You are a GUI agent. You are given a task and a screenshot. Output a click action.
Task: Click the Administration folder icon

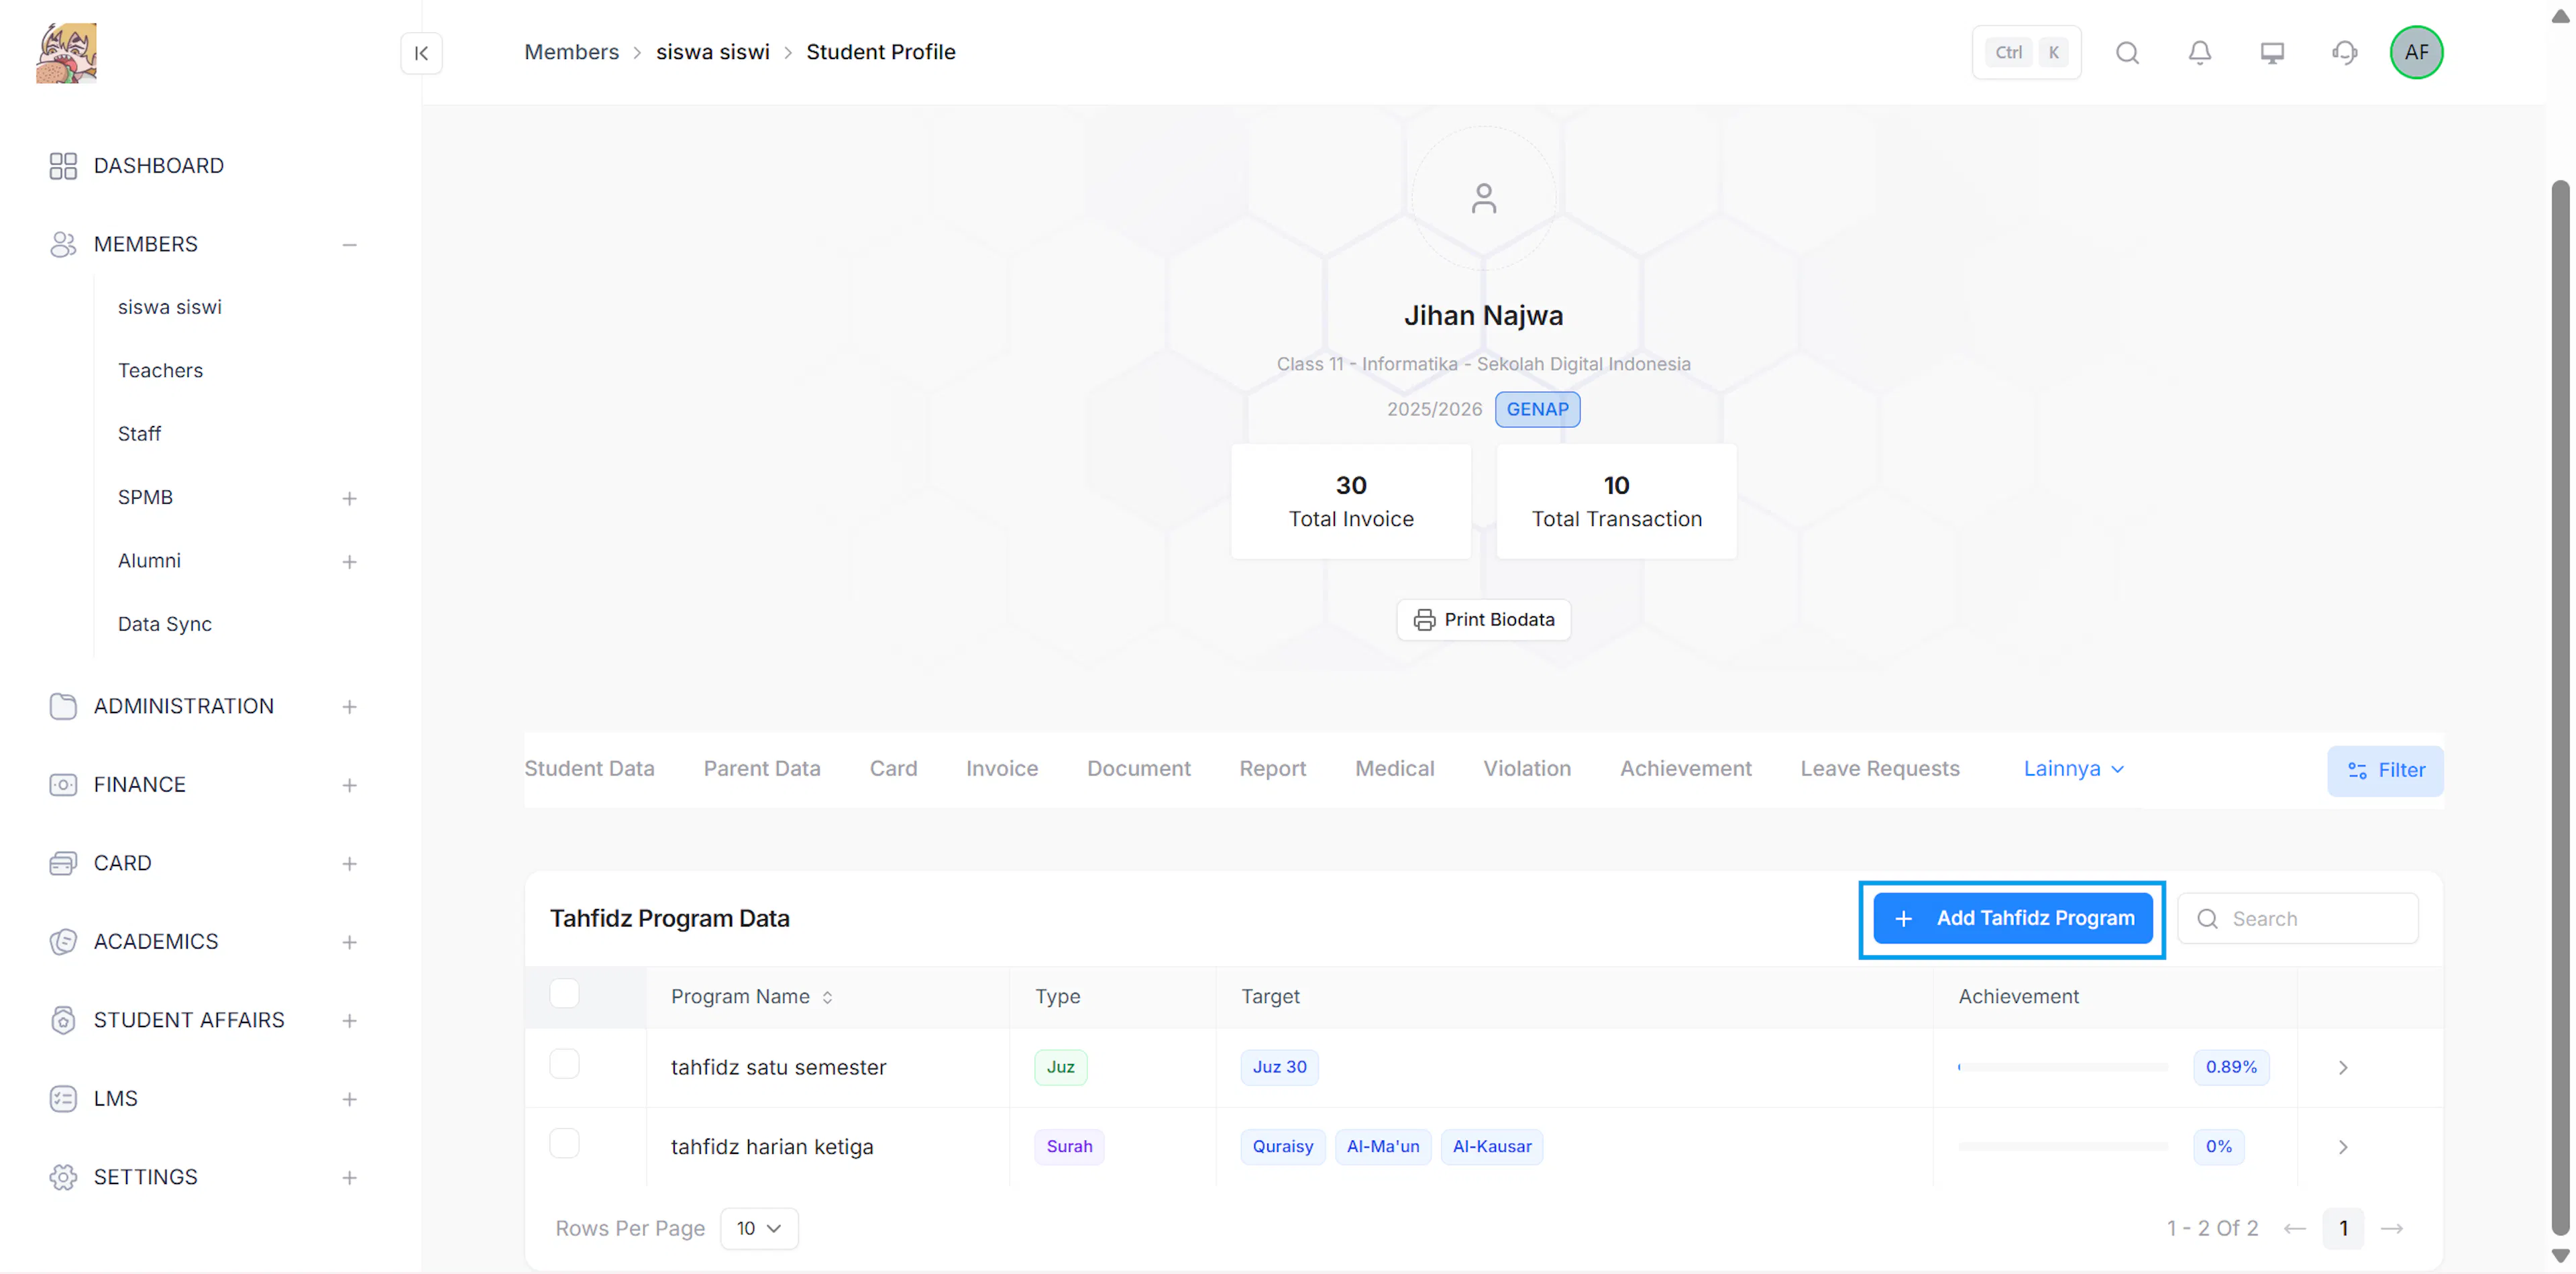tap(63, 707)
